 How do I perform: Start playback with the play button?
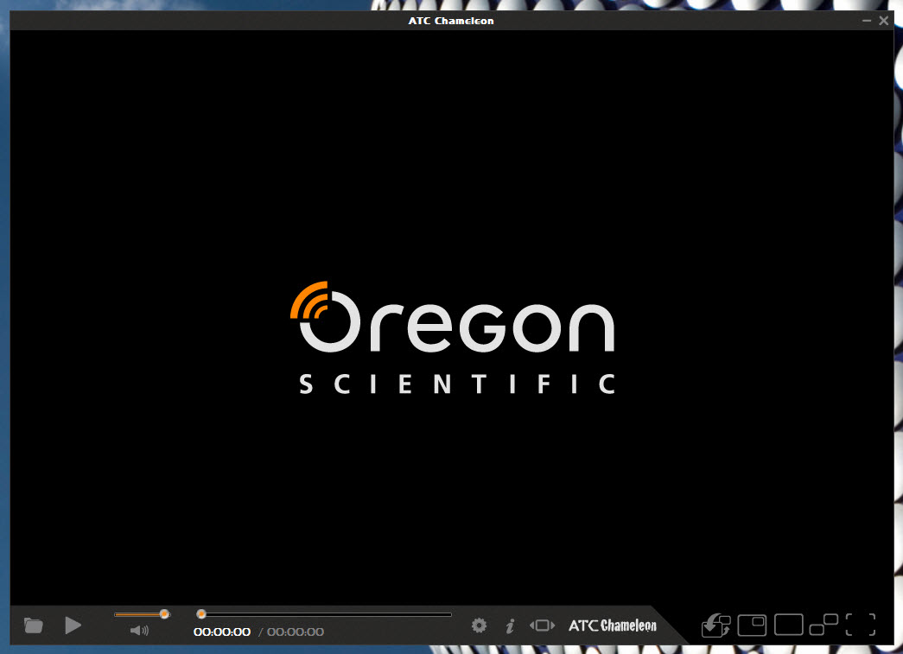(x=73, y=625)
